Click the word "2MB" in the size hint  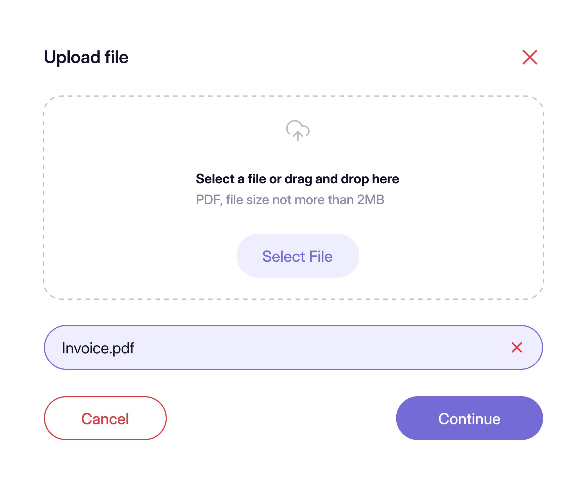coord(370,200)
